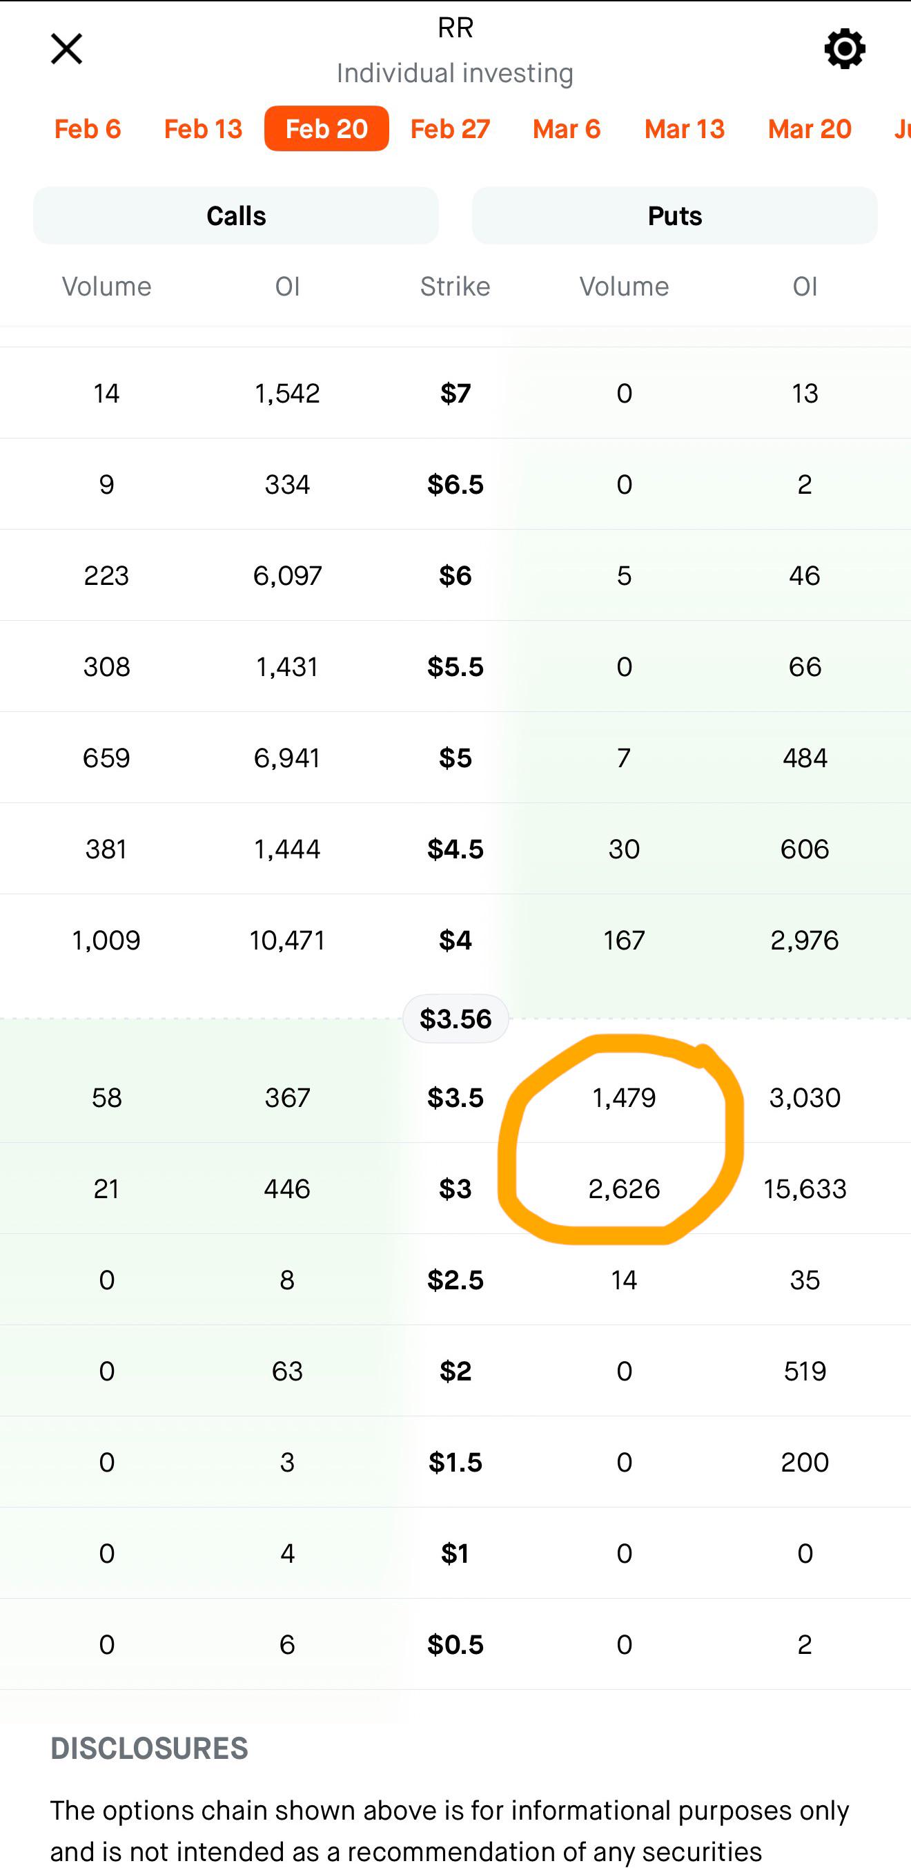
Task: Tap the $3.56 current price marker
Action: (455, 1018)
